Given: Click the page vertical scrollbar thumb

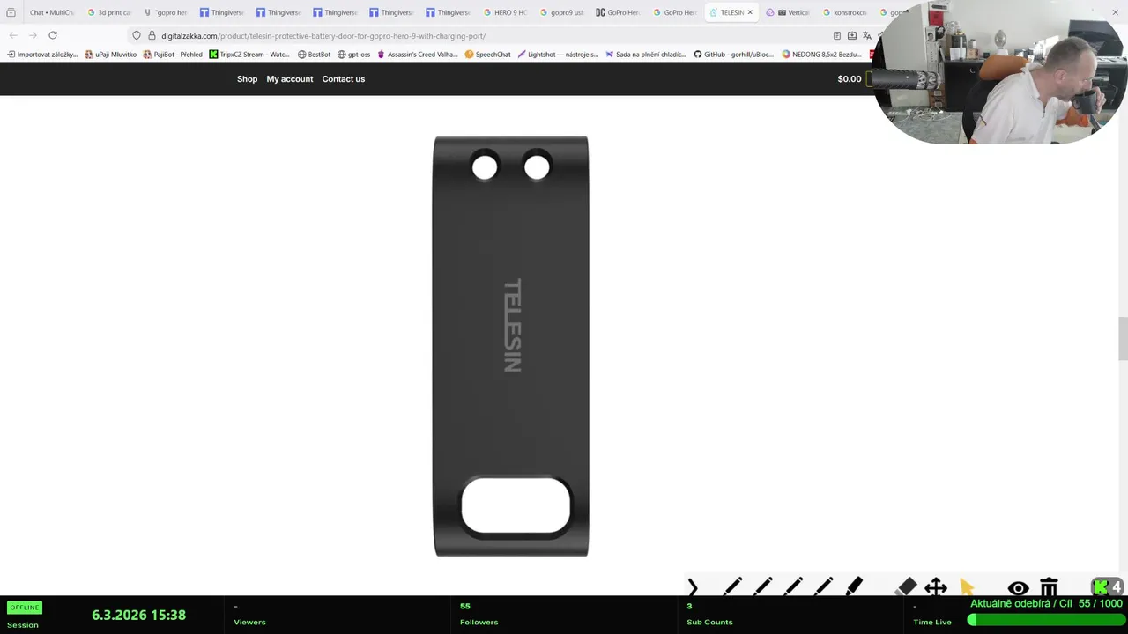Looking at the screenshot, I should pos(1123,339).
